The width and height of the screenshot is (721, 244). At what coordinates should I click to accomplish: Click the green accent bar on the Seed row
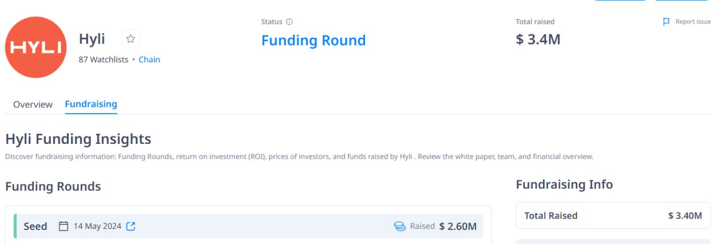pyautogui.click(x=15, y=226)
